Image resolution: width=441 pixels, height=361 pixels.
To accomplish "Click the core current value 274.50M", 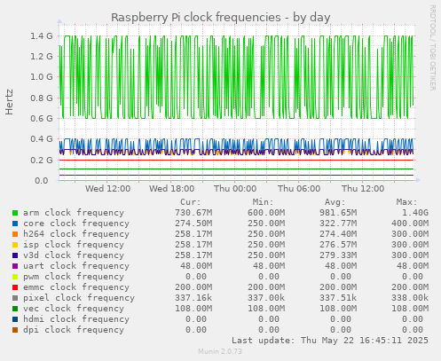I will click(x=193, y=224).
